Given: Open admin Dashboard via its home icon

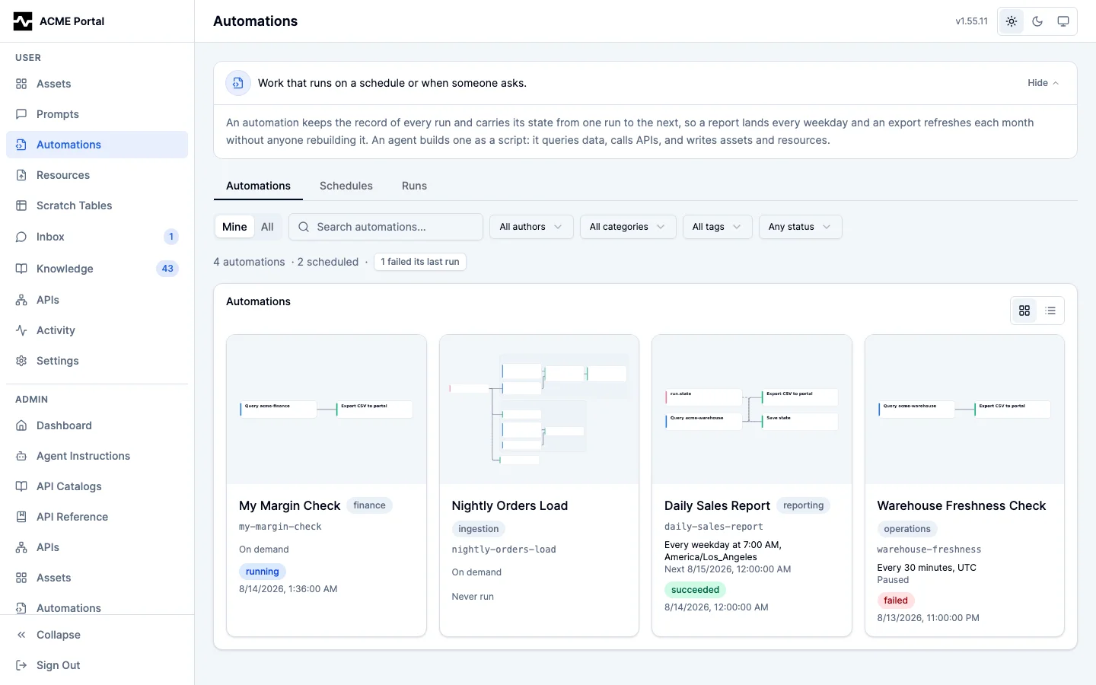Looking at the screenshot, I should (x=21, y=425).
